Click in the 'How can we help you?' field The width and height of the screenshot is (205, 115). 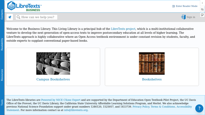pos(37,17)
